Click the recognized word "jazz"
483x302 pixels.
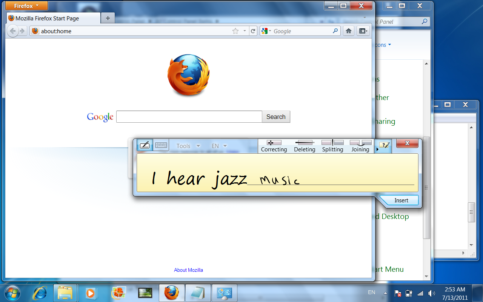pyautogui.click(x=229, y=179)
